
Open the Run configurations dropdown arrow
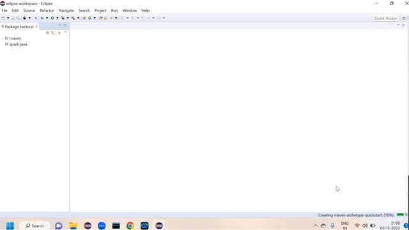(57, 18)
